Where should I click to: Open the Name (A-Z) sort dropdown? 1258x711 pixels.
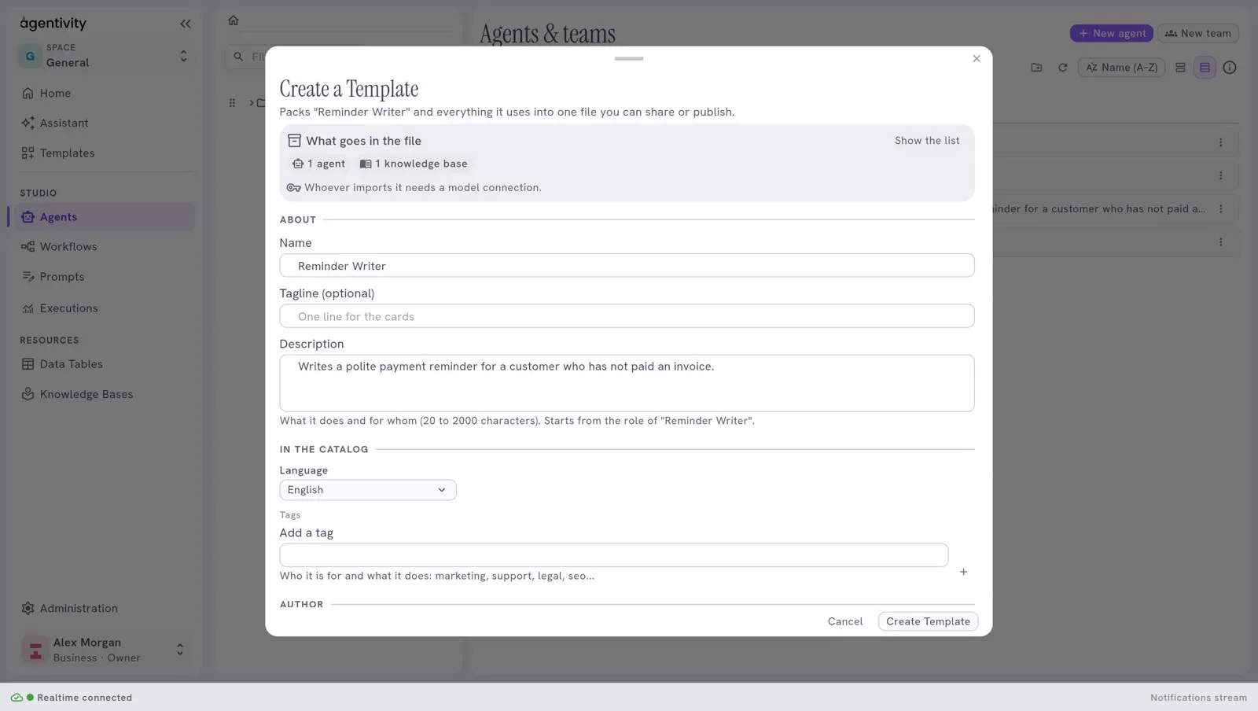pyautogui.click(x=1121, y=68)
